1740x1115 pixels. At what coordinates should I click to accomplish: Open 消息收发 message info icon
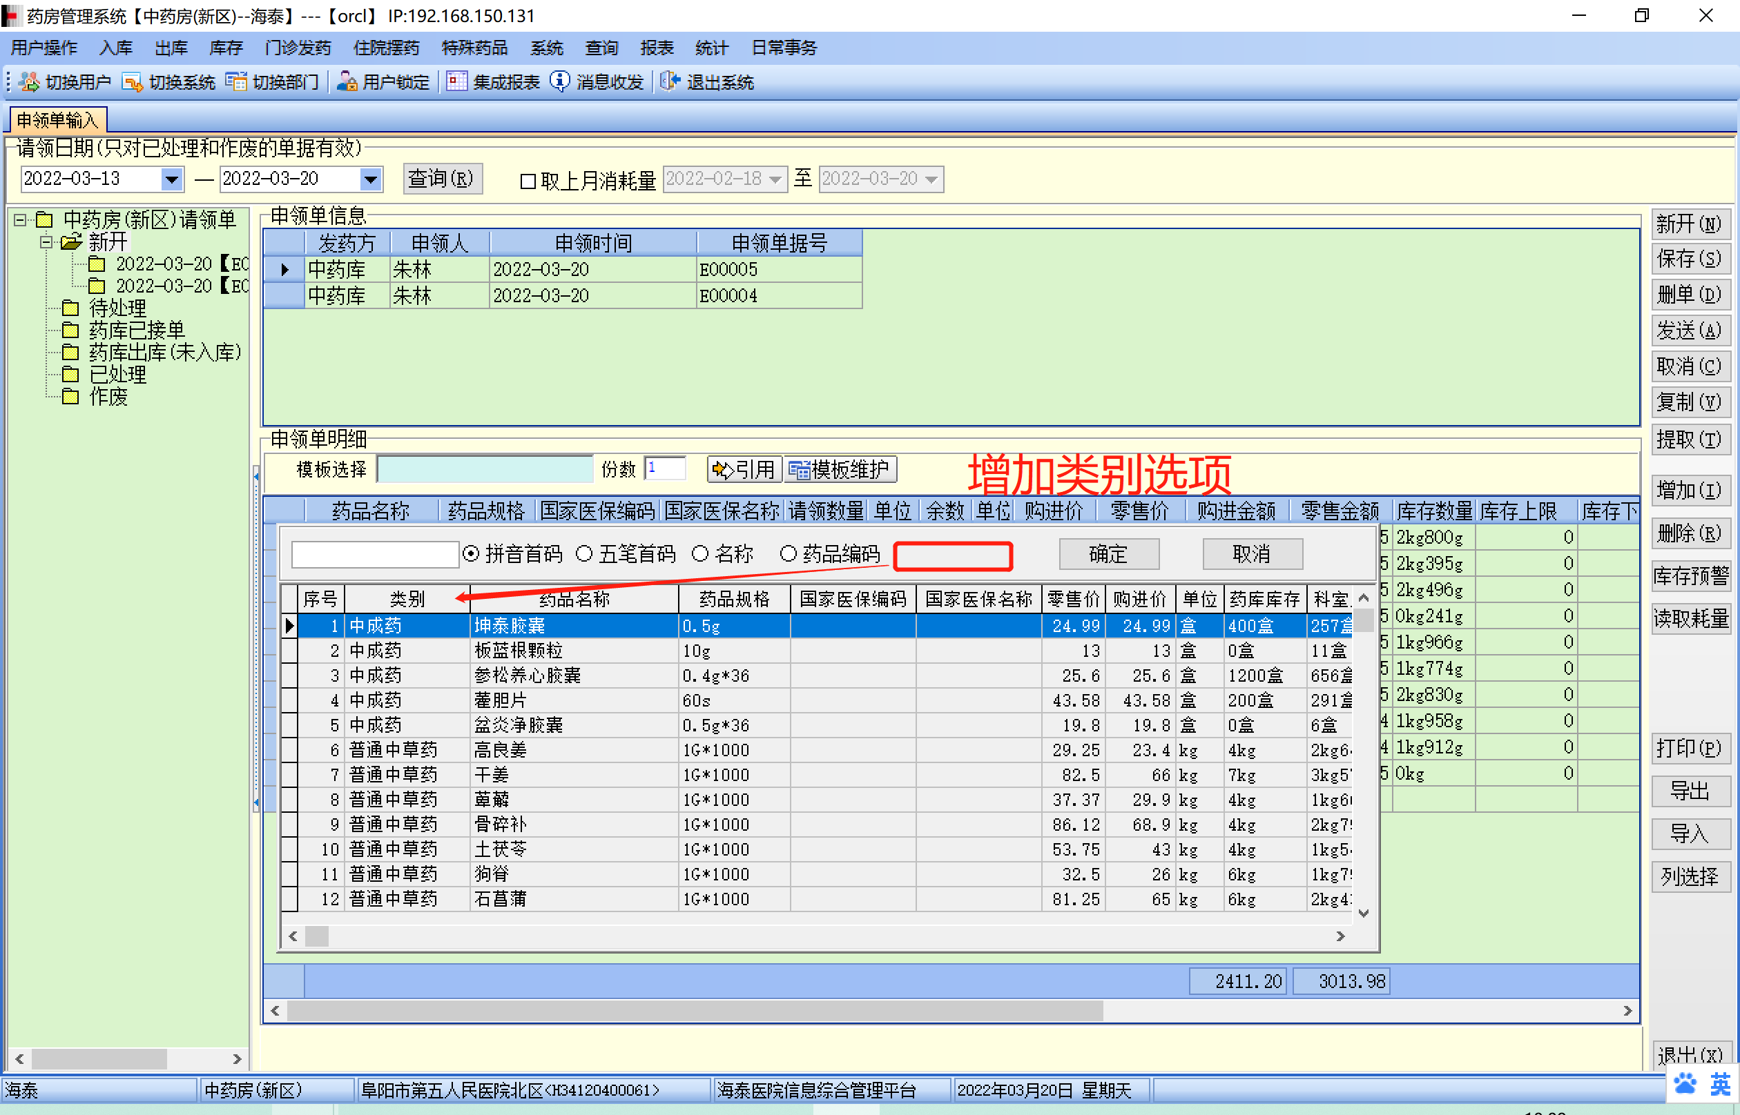pos(559,82)
